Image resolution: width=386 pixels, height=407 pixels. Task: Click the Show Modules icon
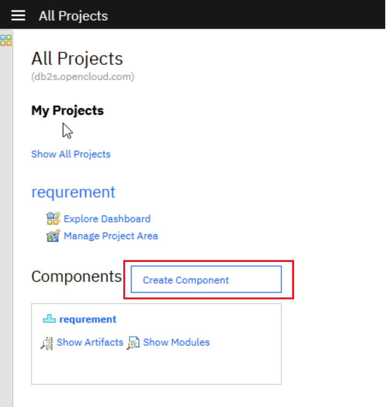(x=133, y=343)
